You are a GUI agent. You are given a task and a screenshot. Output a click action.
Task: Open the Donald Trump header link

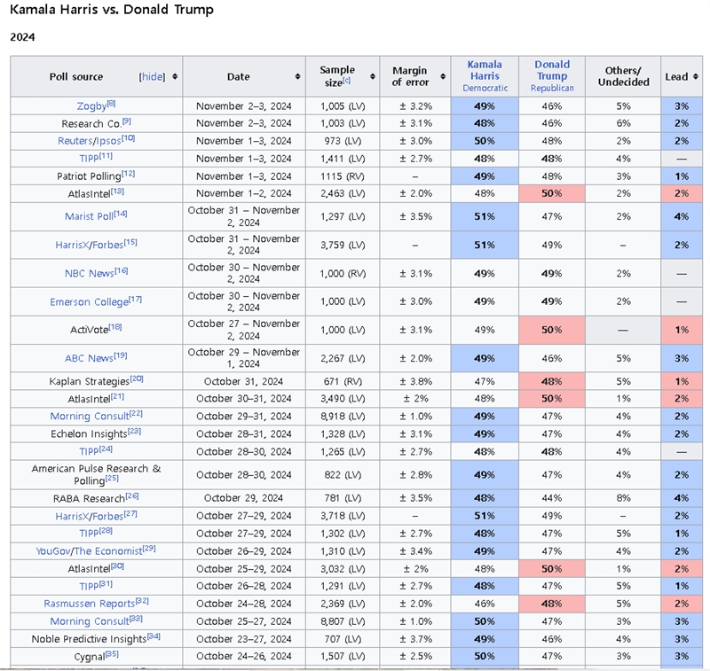pos(552,70)
